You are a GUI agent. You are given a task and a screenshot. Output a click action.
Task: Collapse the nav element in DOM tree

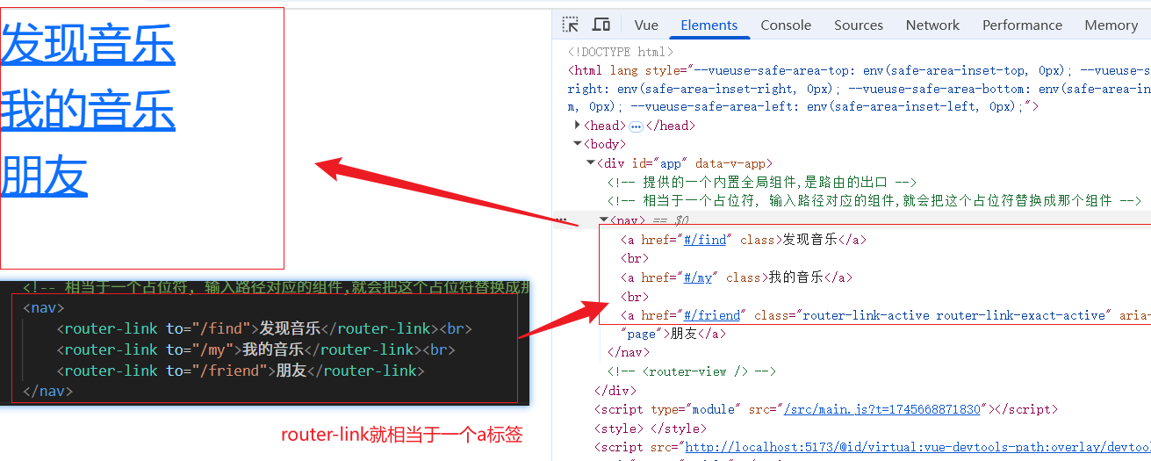tap(604, 220)
